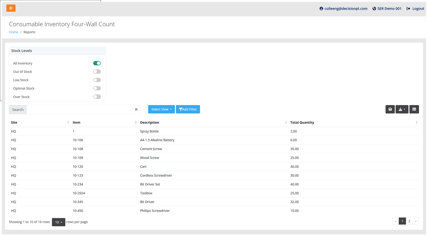The width and height of the screenshot is (428, 236).
Task: Open the Select View dropdown
Action: 161,109
